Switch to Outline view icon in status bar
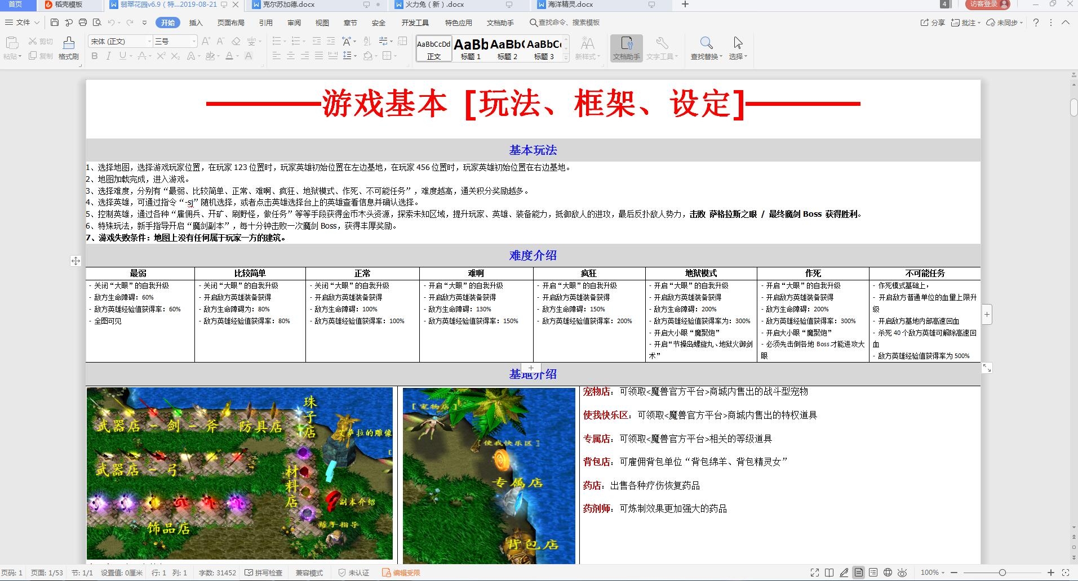1078x581 pixels. click(x=873, y=573)
